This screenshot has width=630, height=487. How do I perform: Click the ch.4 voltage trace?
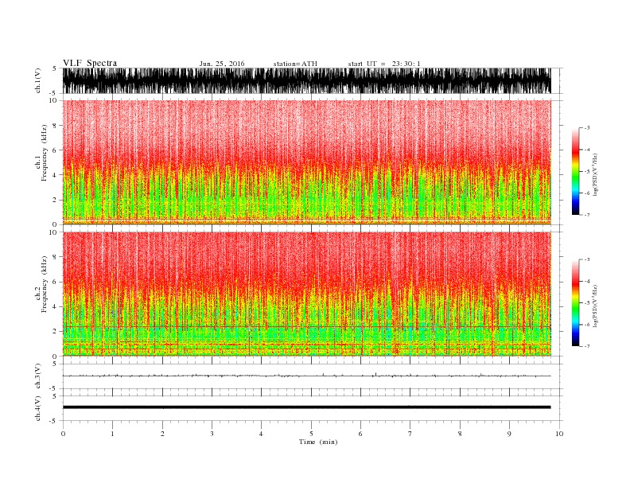coord(306,407)
